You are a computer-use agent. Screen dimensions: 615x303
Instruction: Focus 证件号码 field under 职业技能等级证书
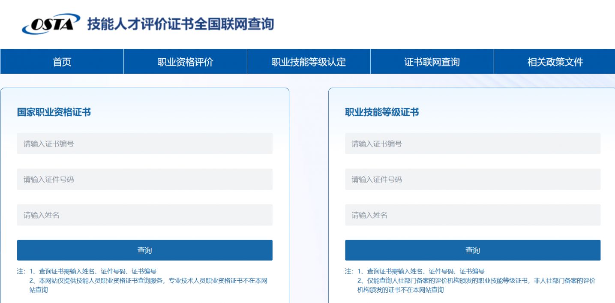coord(473,179)
